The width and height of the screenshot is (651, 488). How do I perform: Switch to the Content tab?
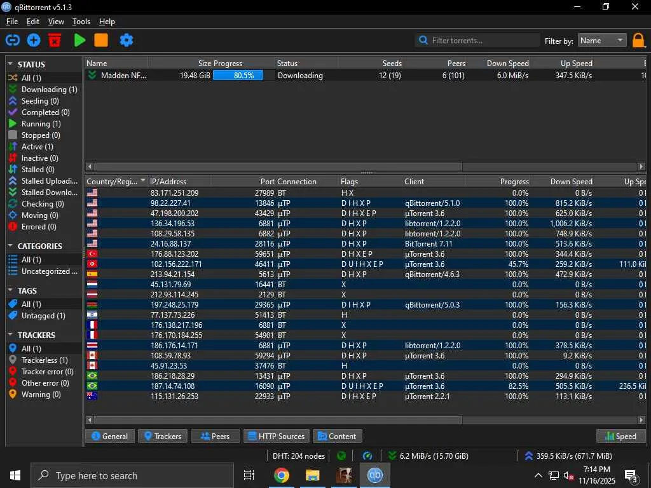tap(337, 436)
